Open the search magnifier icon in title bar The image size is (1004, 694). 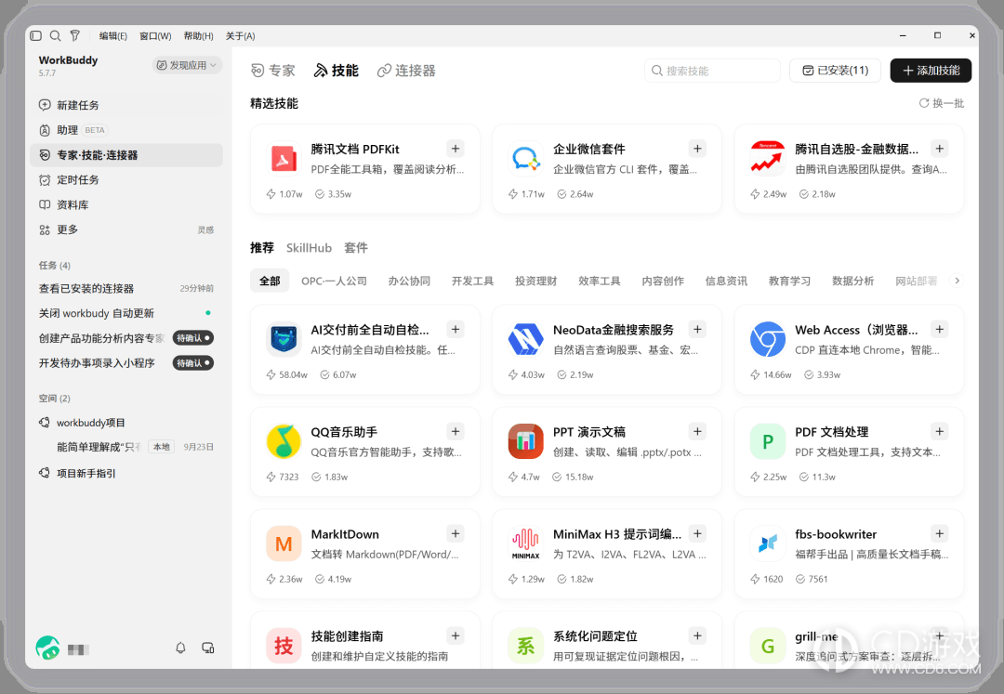(56, 36)
